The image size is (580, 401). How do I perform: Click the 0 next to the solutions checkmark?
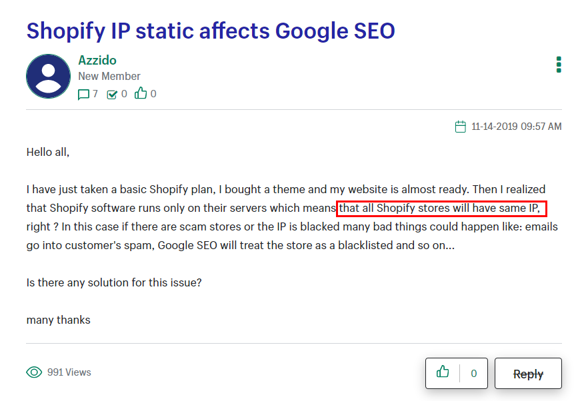click(x=123, y=94)
